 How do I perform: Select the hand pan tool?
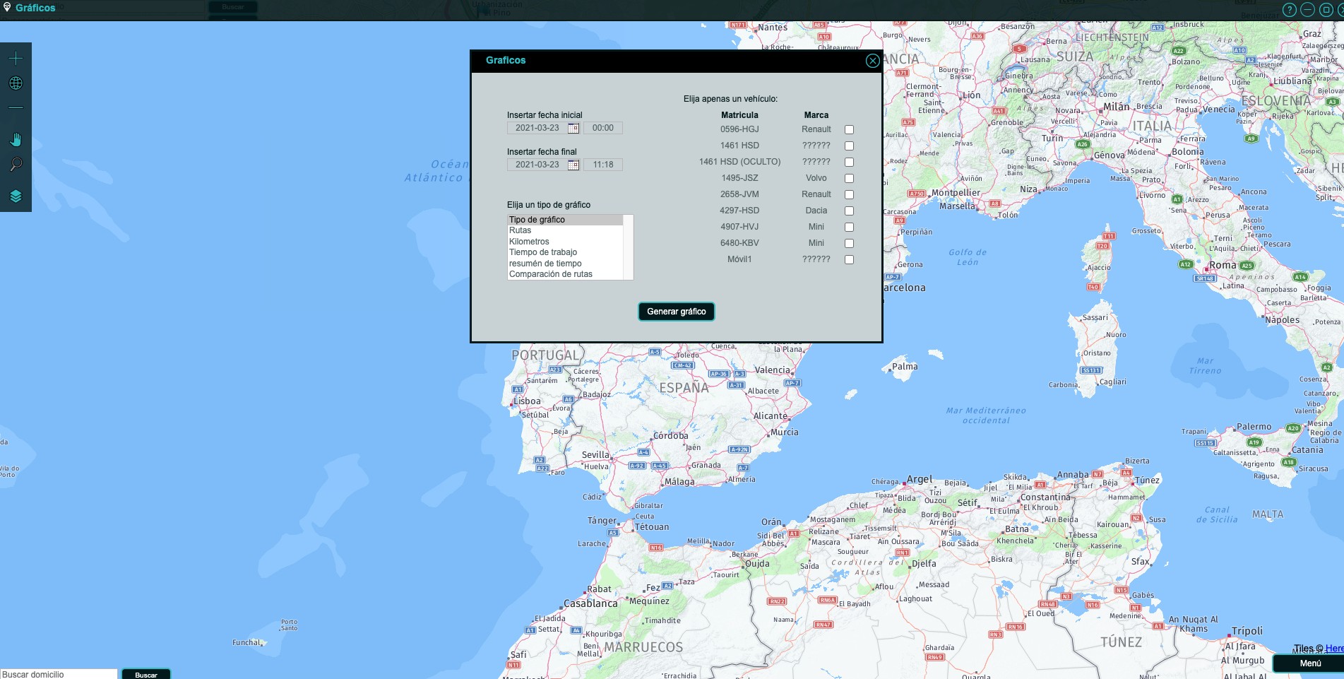tap(16, 139)
